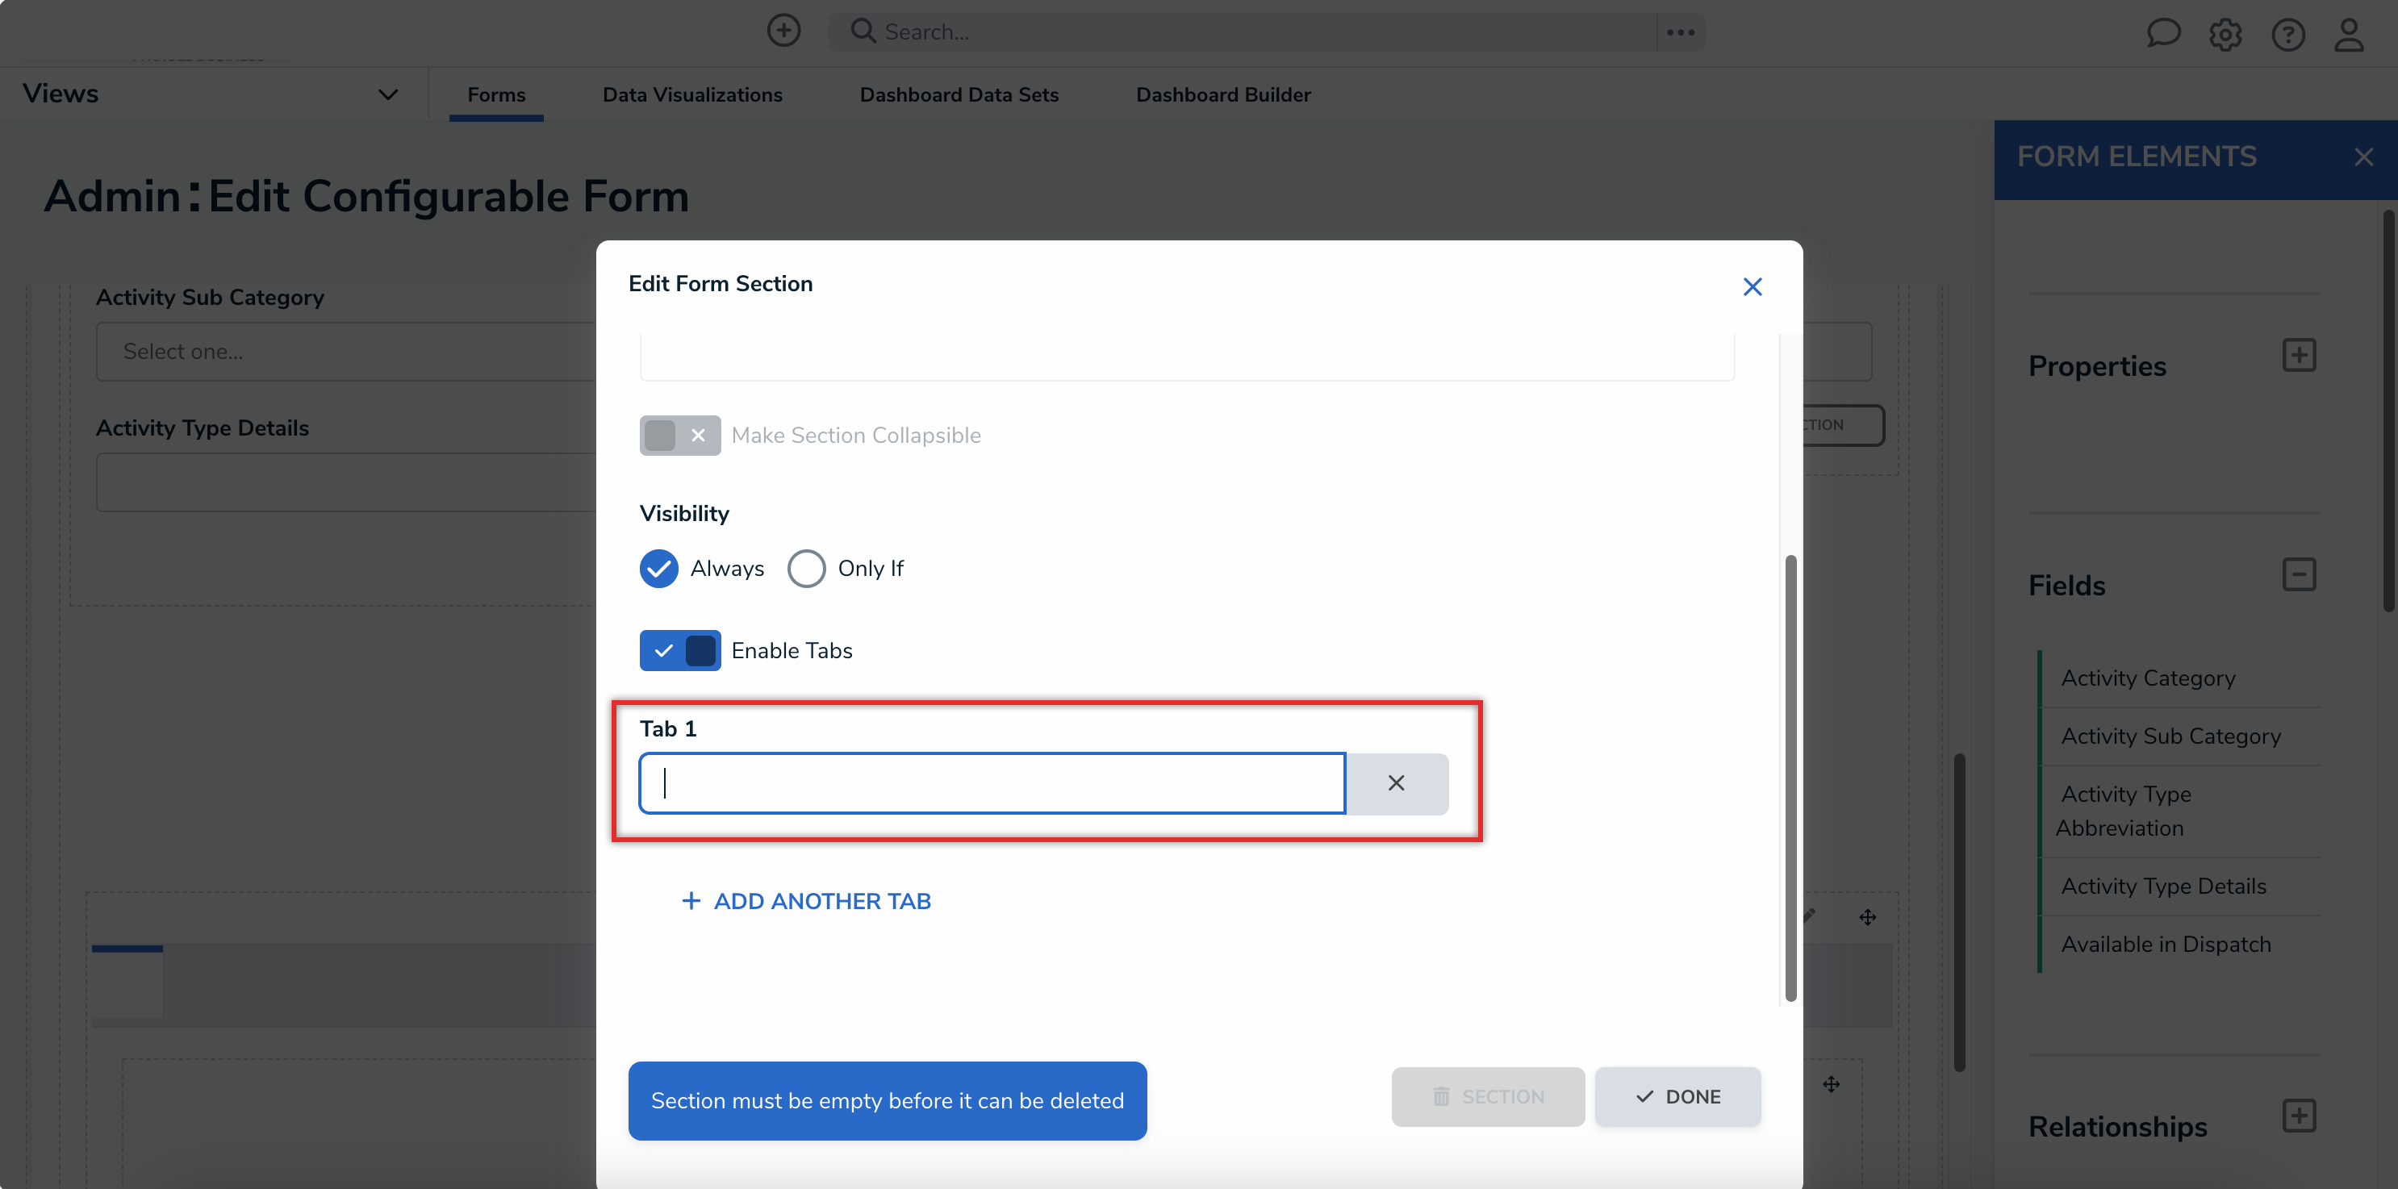Expand the Relationships panel section
Image resolution: width=2398 pixels, height=1189 pixels.
point(2299,1116)
